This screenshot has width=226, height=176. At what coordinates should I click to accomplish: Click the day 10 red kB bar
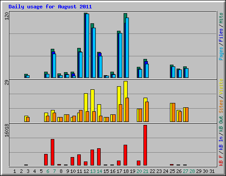point(72,161)
